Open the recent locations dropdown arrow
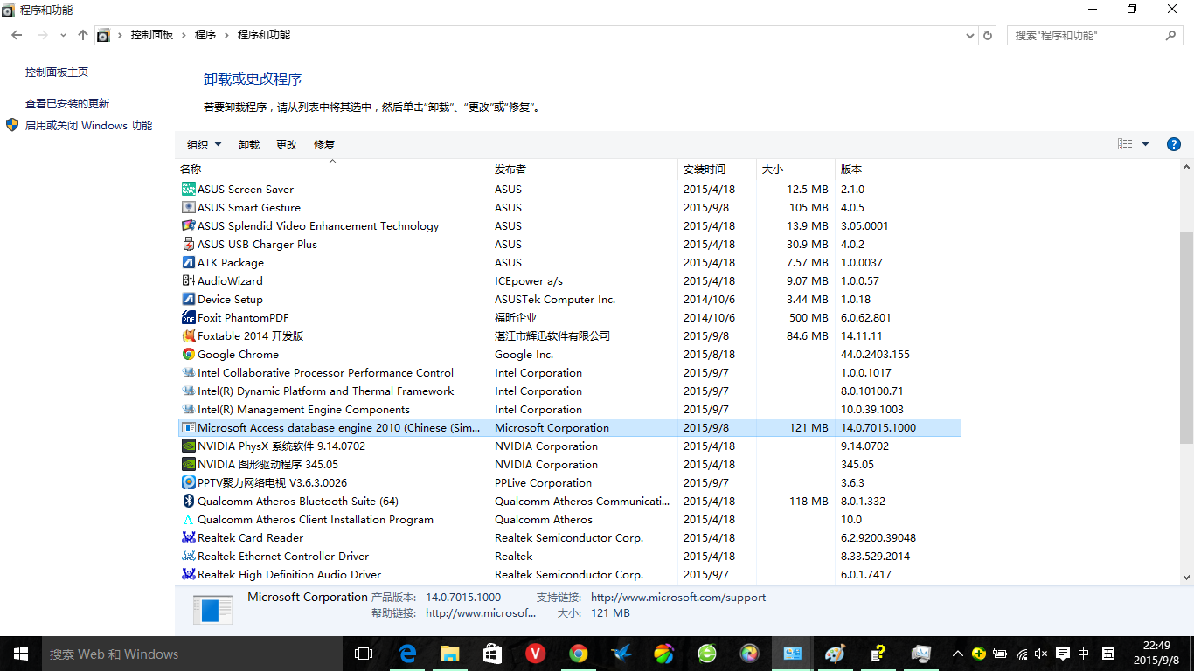The width and height of the screenshot is (1194, 671). pos(63,35)
